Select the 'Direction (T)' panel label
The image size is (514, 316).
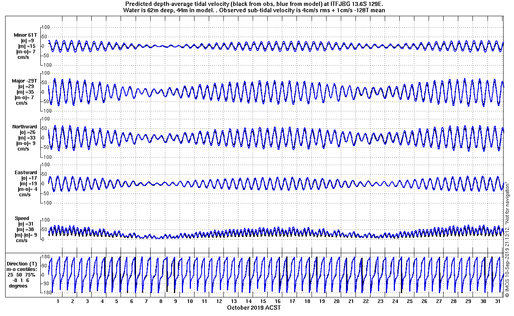coord(23,263)
